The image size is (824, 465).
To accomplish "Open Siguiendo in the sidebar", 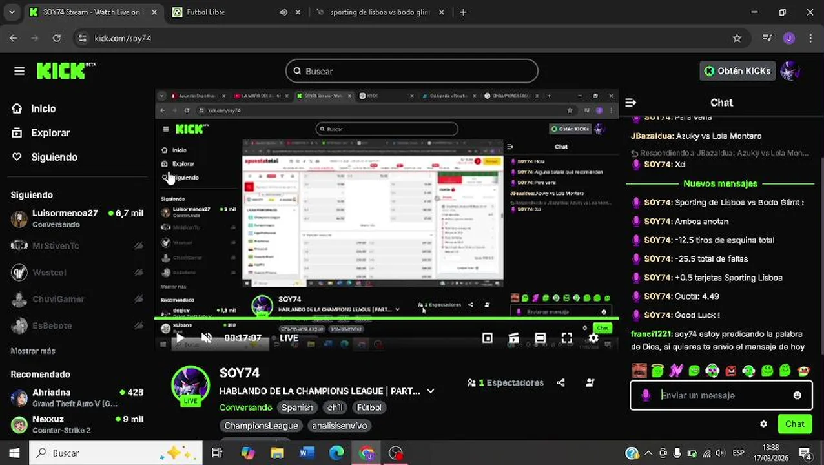I will (x=54, y=157).
